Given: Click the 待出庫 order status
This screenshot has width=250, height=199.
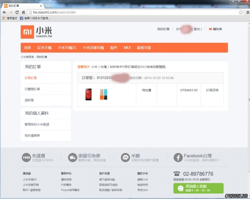Looking at the screenshot, I should click(146, 90).
